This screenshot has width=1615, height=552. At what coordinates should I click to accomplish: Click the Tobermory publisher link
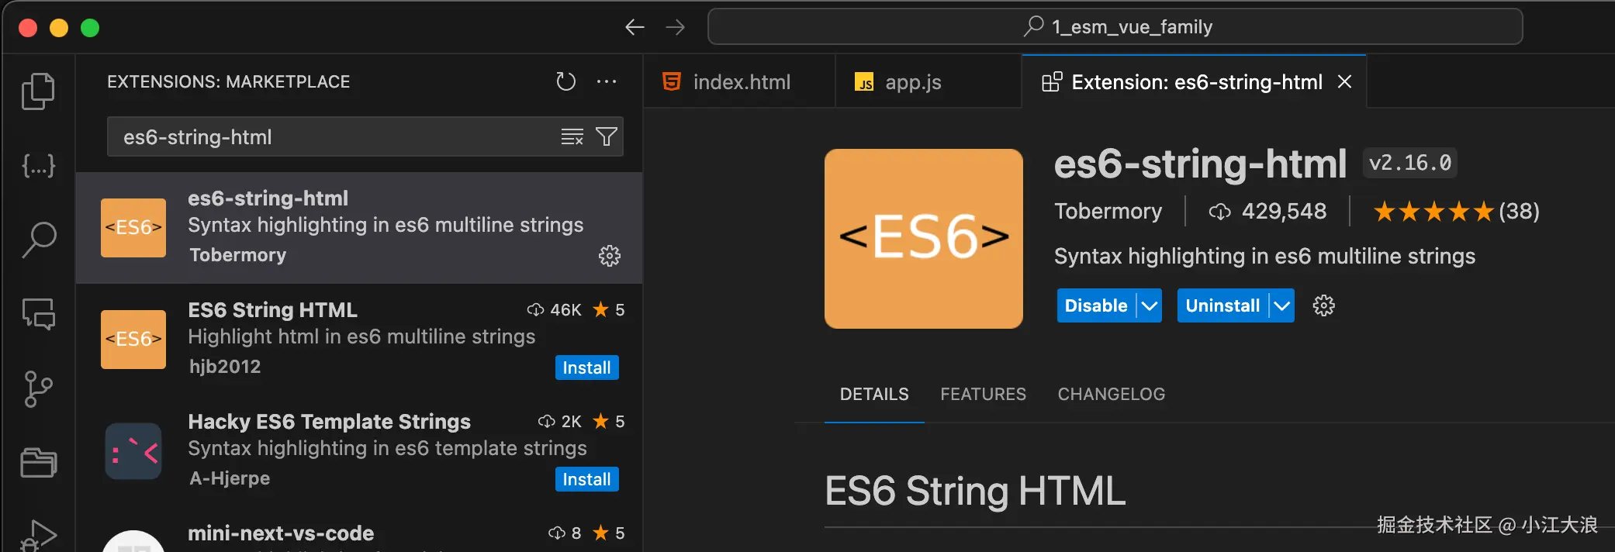1108,211
